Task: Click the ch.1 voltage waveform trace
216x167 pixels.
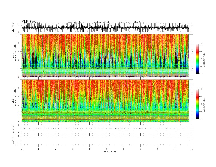Action: click(x=105, y=28)
